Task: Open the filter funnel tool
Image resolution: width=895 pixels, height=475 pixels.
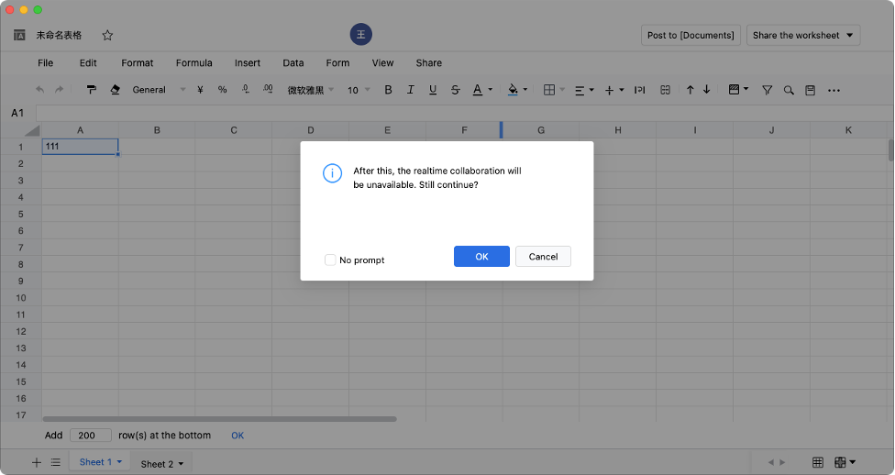Action: [768, 90]
